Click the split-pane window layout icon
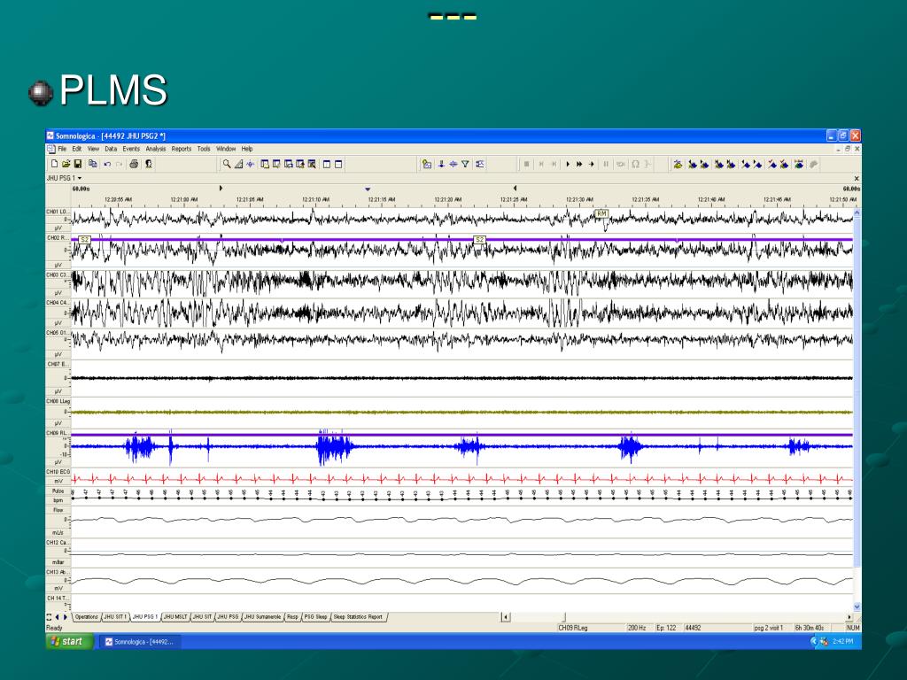The height and width of the screenshot is (680, 907). 338,164
